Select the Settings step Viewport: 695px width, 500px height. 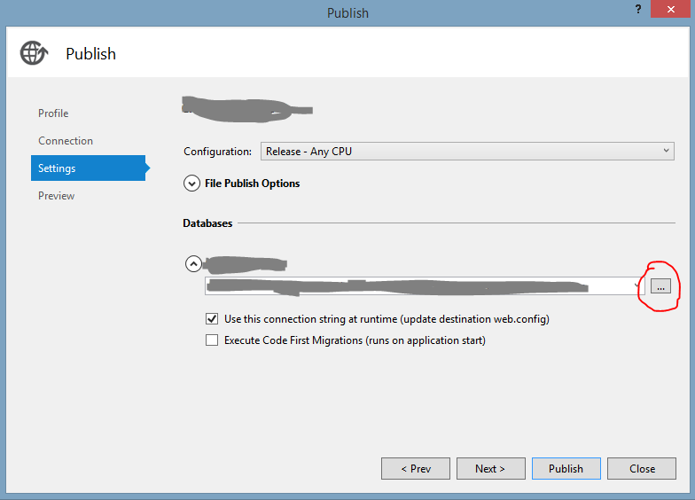(89, 168)
